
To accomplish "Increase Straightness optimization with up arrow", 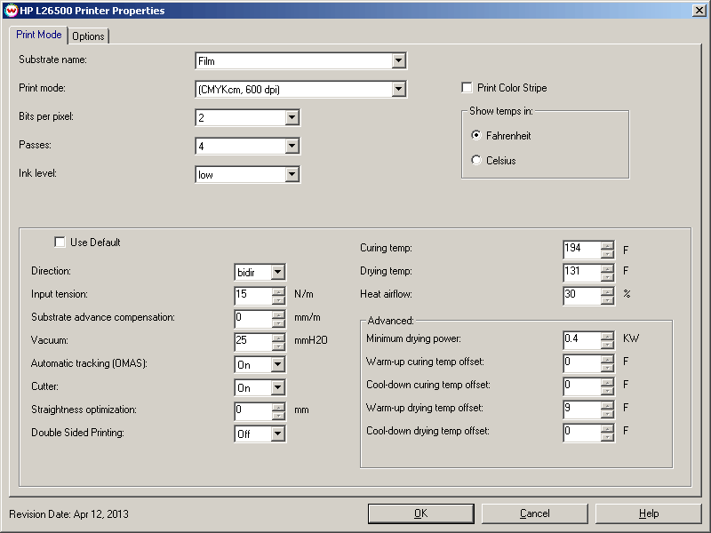I will [278, 407].
